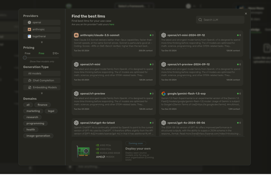Select the all domain tag
Screen dimensions: 271x175
[x=28, y=105]
